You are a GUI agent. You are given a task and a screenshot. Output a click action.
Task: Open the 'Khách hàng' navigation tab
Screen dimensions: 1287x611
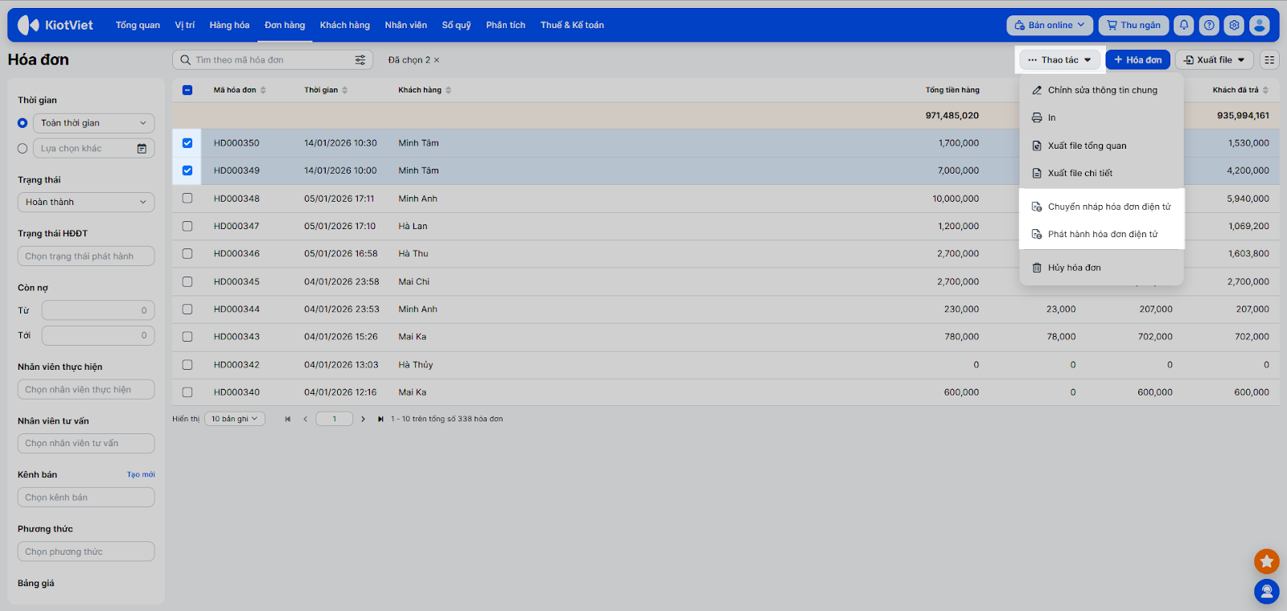click(x=345, y=25)
